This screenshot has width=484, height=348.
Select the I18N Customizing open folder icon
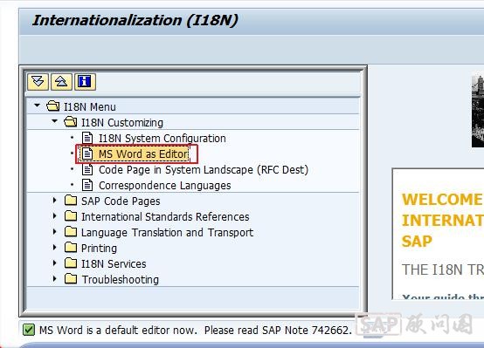point(71,122)
